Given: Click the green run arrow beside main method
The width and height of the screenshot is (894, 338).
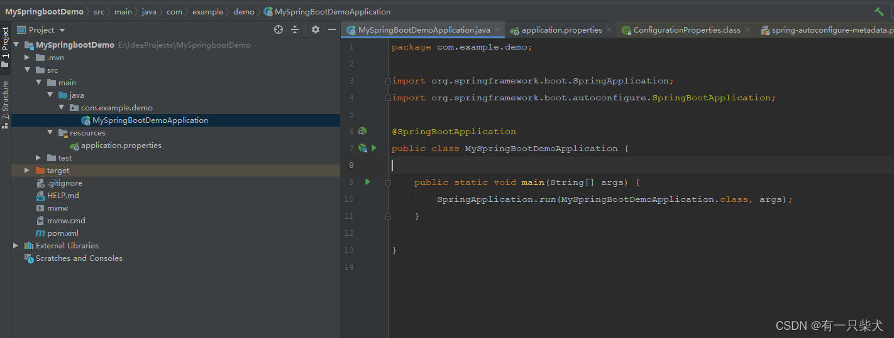Looking at the screenshot, I should click(x=368, y=182).
